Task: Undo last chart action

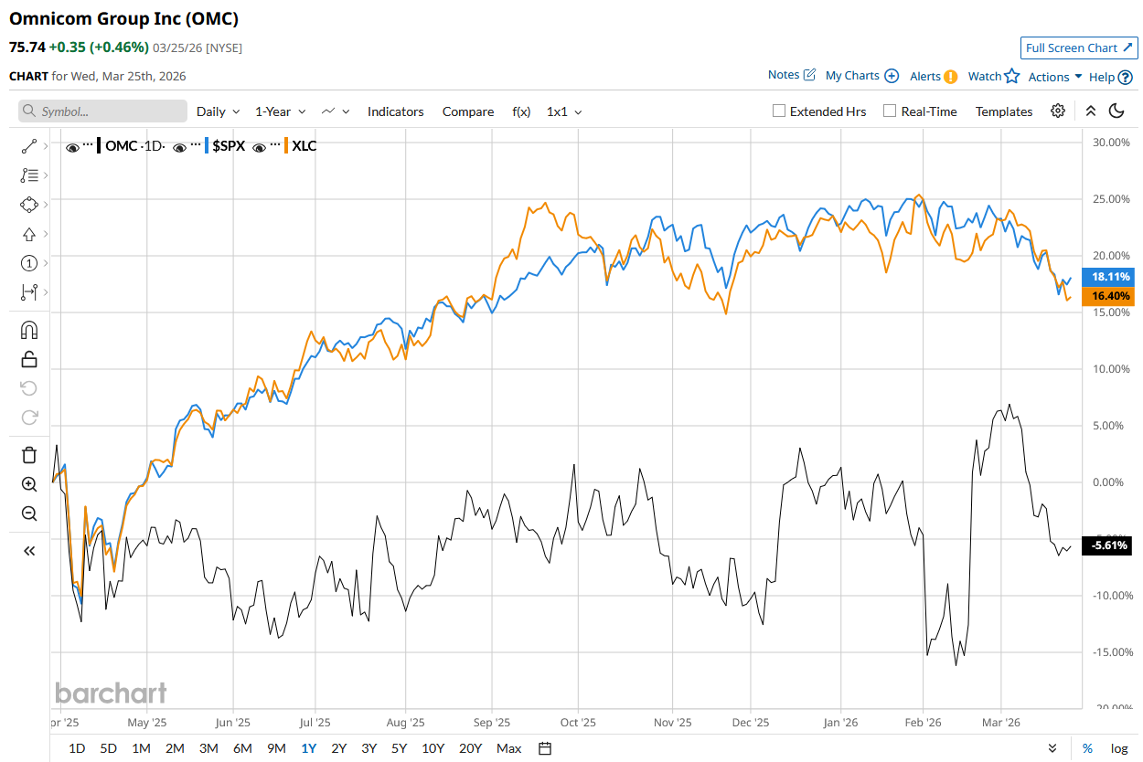Action: coord(28,388)
